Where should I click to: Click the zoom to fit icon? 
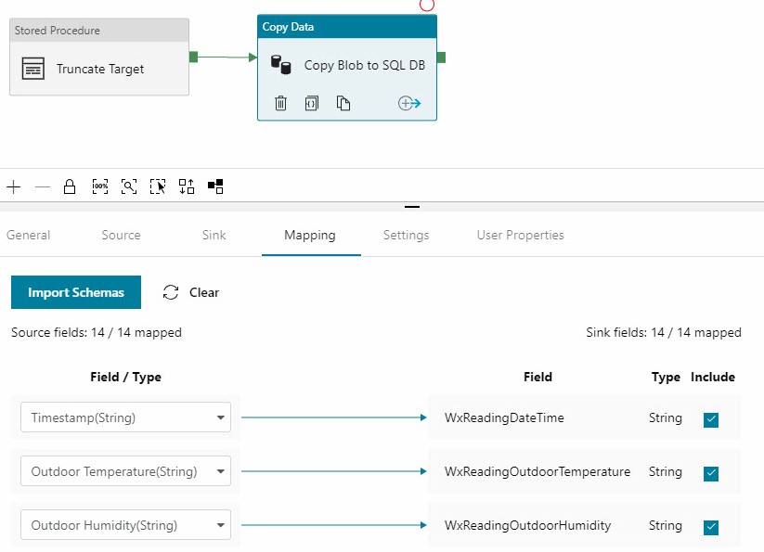click(129, 186)
